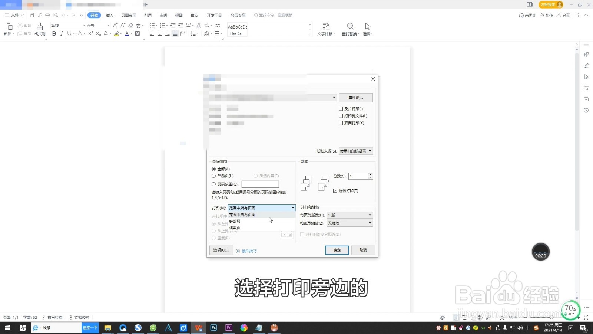The width and height of the screenshot is (593, 334).
Task: Switch to the Page Layout tab
Action: pyautogui.click(x=129, y=15)
